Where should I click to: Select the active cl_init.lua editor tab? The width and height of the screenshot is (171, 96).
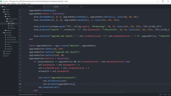point(56,7)
